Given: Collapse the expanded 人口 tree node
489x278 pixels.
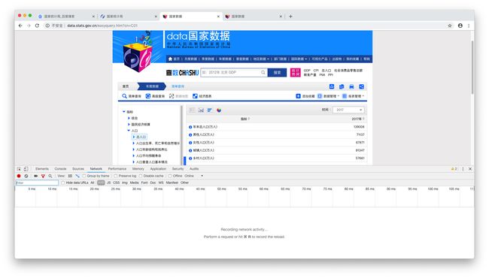Looking at the screenshot, I should (x=129, y=131).
